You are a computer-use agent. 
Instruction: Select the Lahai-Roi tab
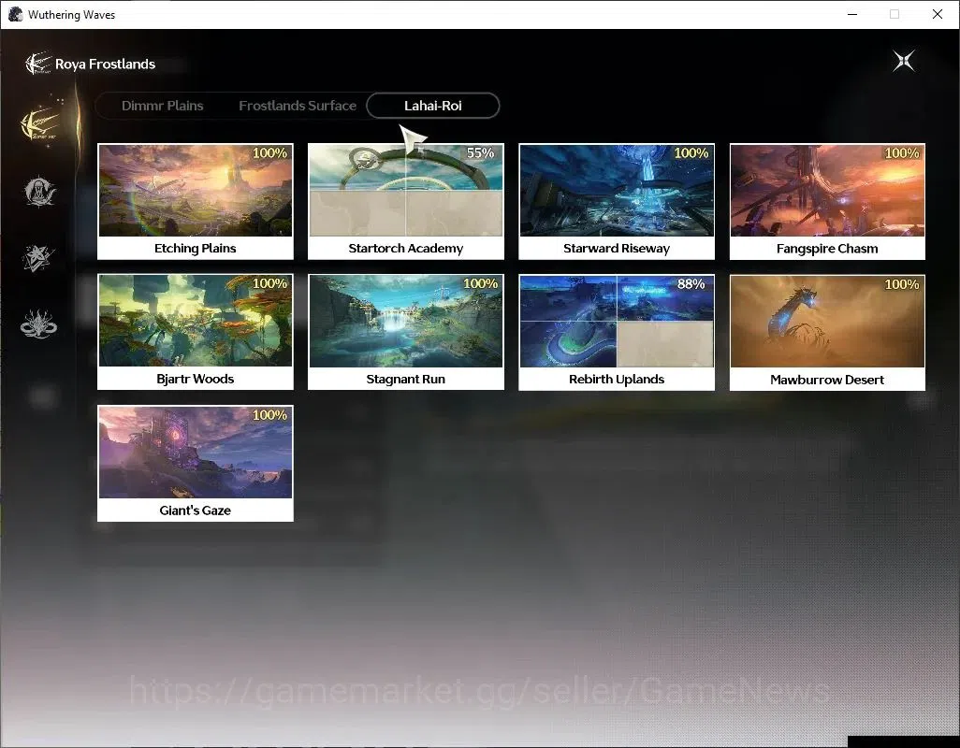click(x=433, y=106)
